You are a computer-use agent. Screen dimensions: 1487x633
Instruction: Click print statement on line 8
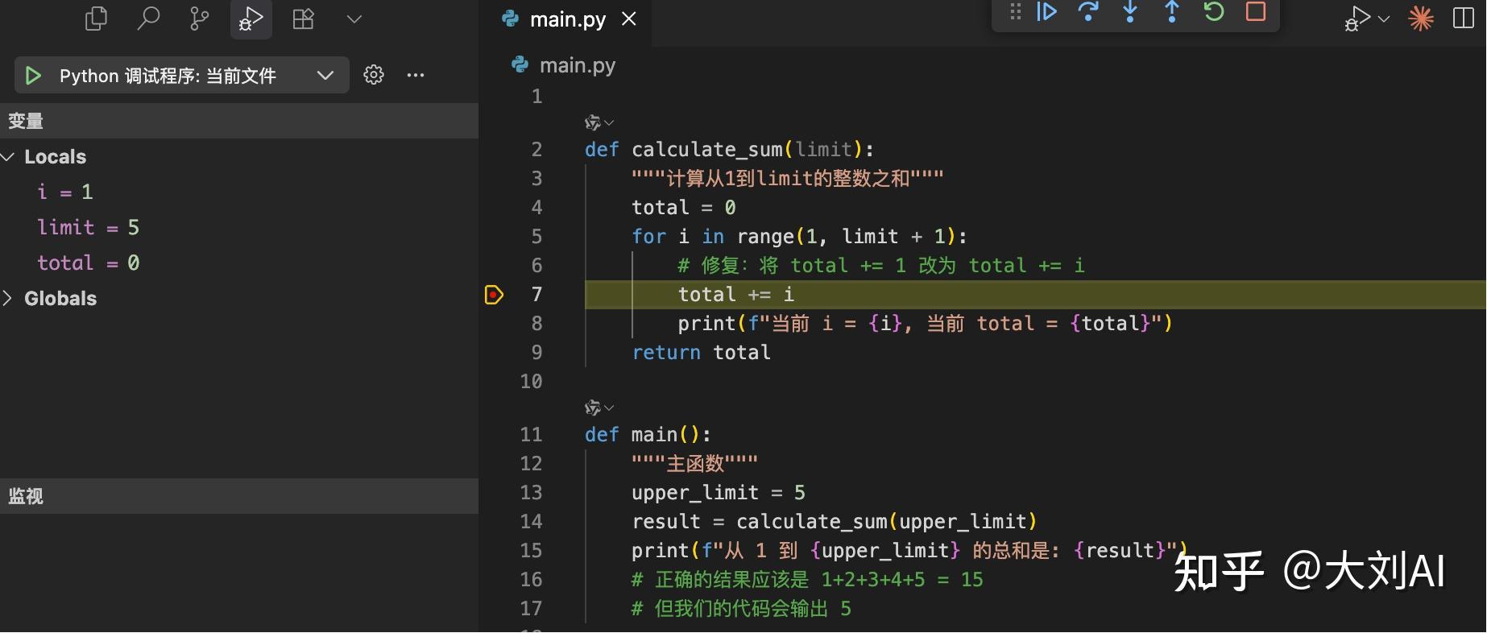[x=926, y=324]
